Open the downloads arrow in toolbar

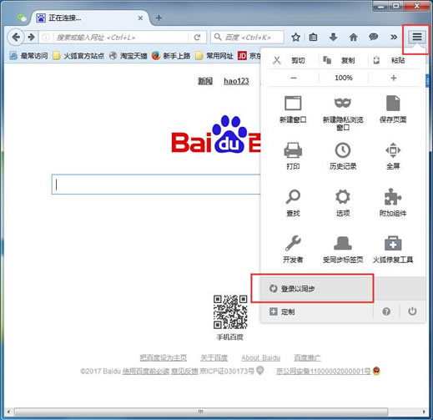[x=333, y=37]
